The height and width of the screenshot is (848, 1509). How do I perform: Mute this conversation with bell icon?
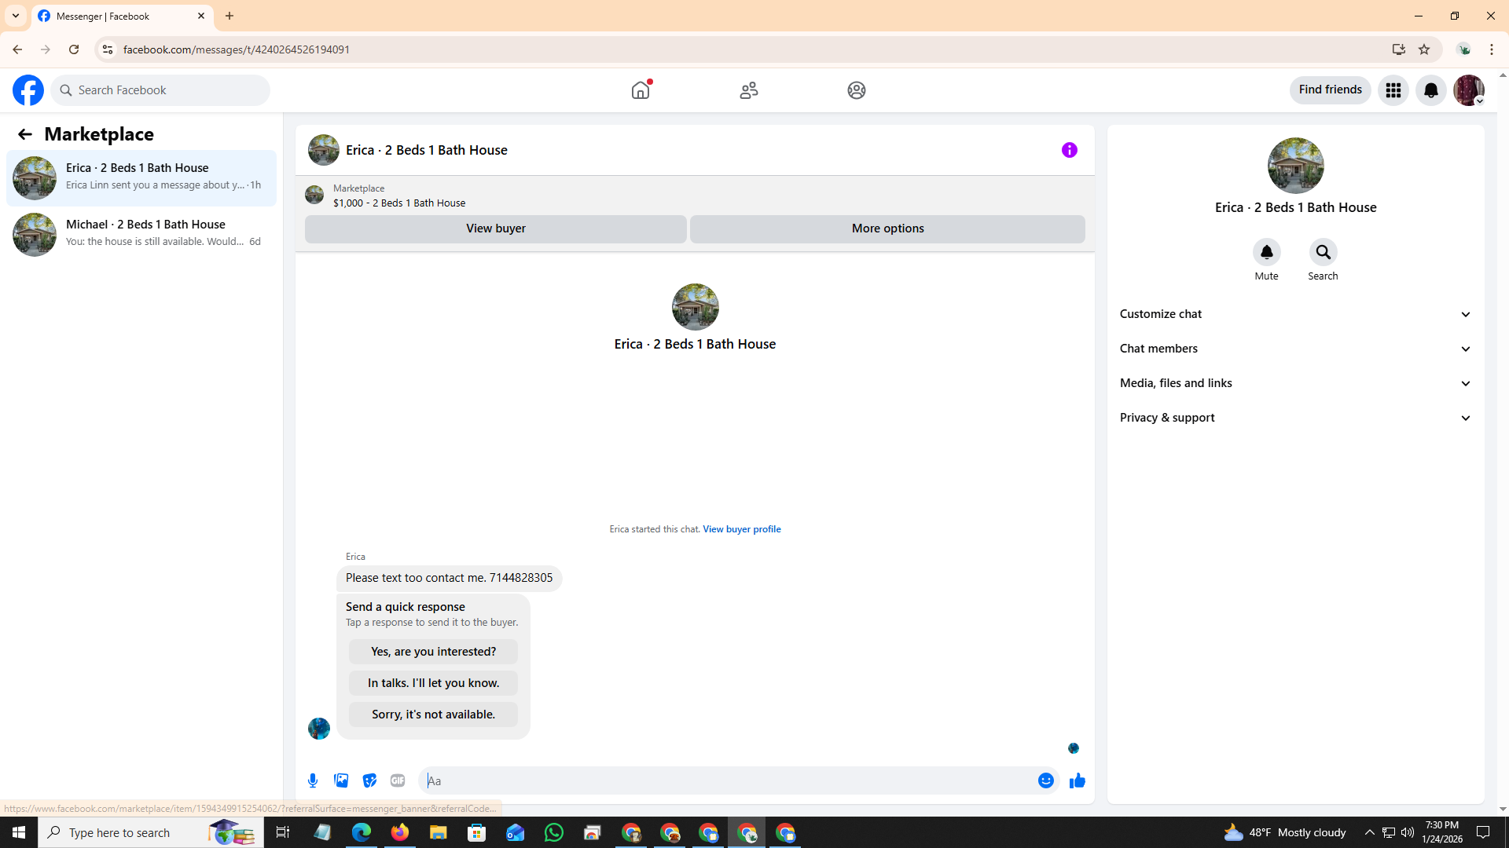[1266, 253]
